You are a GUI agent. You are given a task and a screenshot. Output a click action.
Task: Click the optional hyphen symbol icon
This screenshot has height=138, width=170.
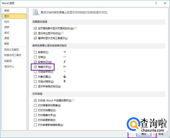(x=65, y=71)
